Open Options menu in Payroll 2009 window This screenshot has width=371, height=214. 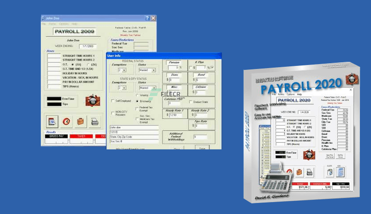tap(64, 24)
